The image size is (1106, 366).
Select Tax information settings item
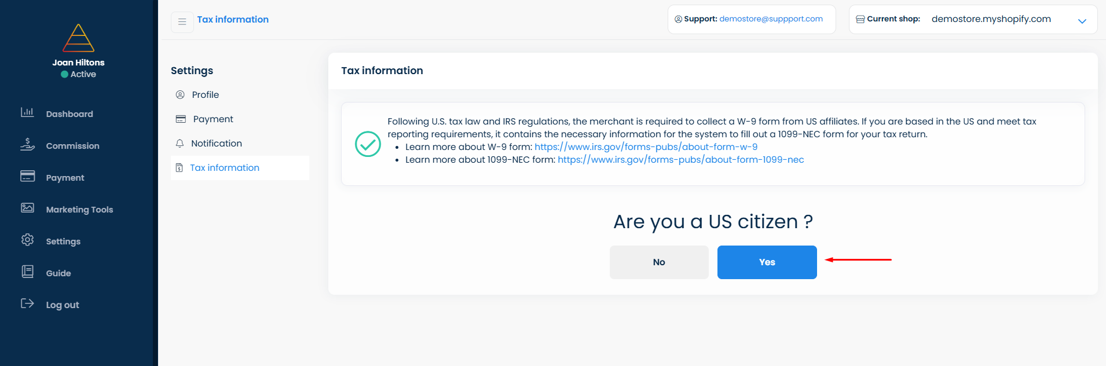pyautogui.click(x=225, y=168)
